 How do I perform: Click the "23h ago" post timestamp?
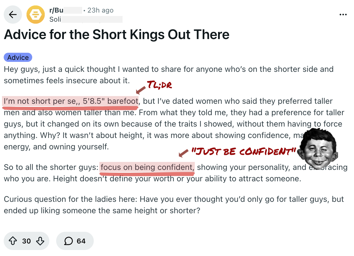click(x=100, y=11)
